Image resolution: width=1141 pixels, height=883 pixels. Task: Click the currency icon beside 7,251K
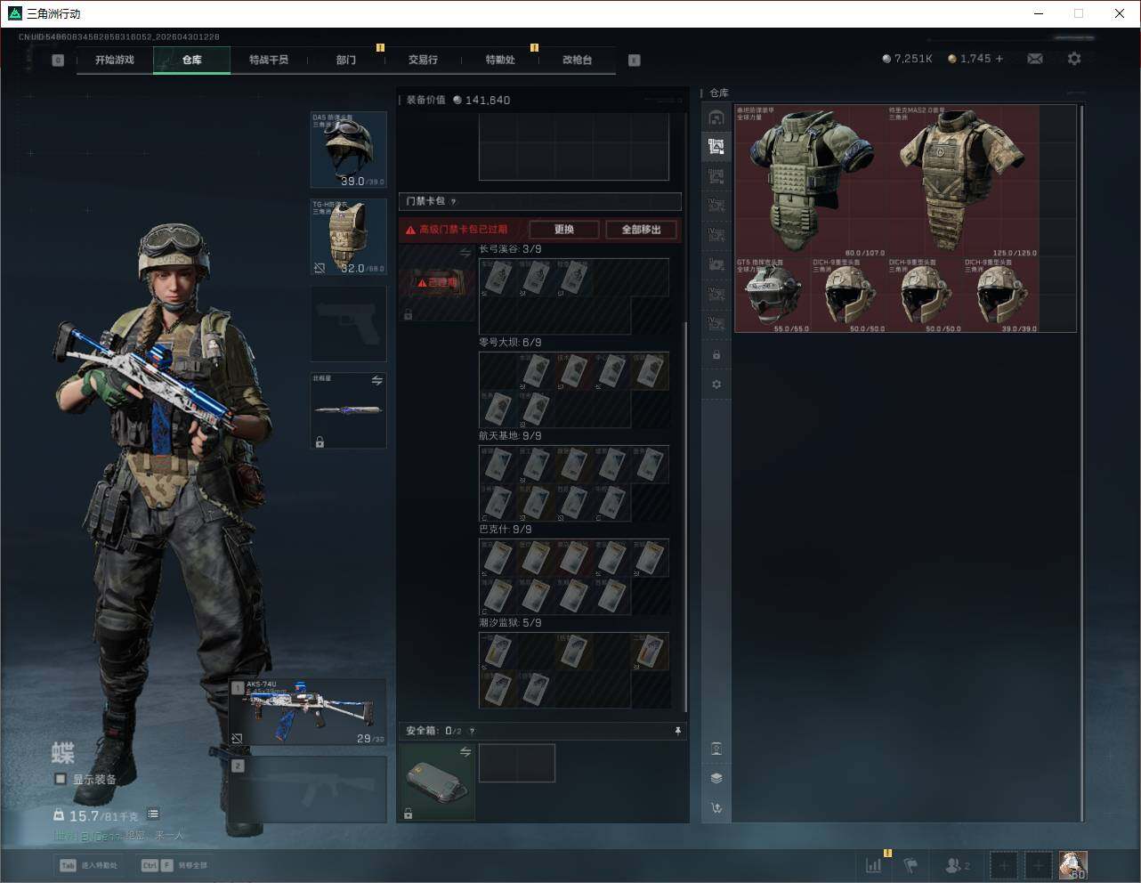[x=886, y=59]
